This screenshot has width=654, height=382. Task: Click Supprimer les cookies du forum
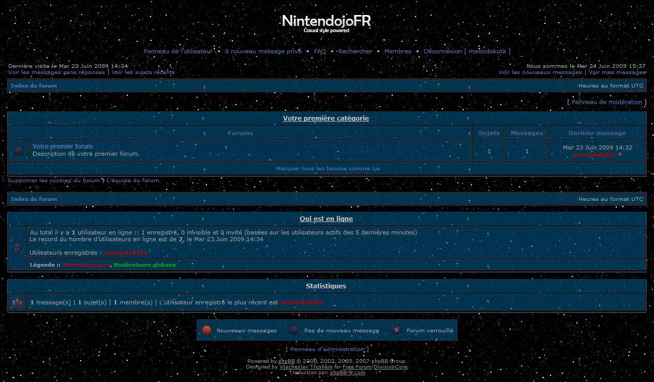tap(54, 180)
